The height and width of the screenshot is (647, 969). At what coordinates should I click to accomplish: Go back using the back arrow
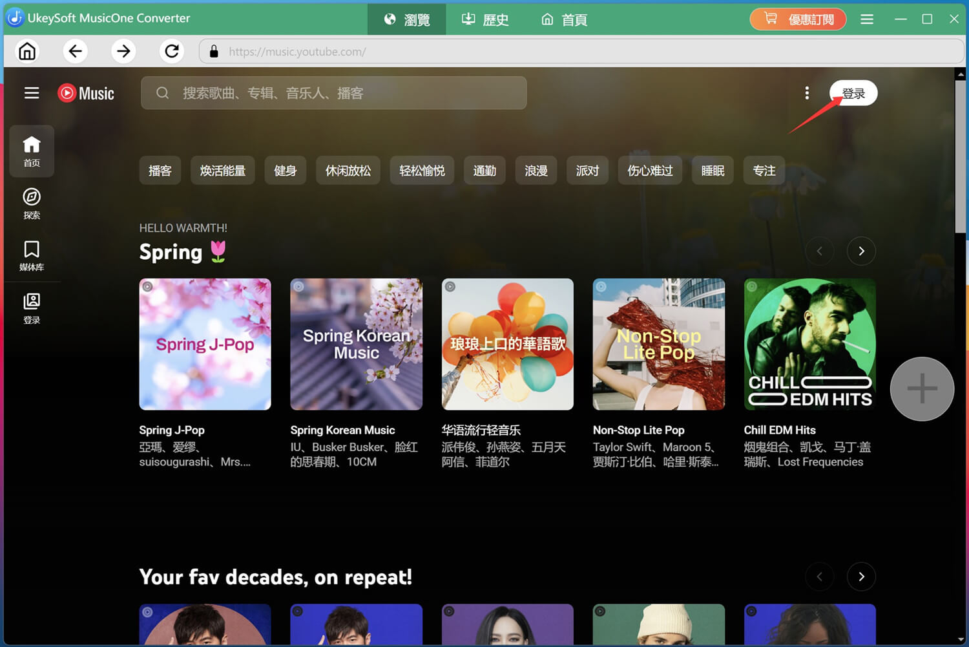(75, 51)
